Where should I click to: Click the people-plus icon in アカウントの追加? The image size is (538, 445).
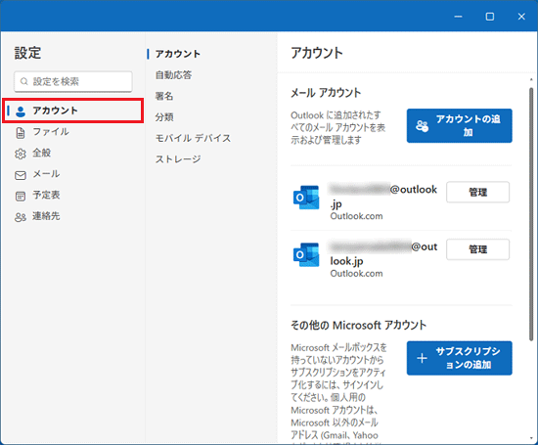(x=422, y=126)
